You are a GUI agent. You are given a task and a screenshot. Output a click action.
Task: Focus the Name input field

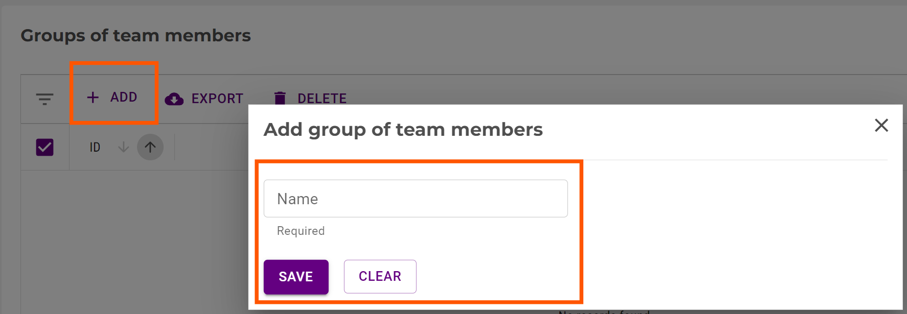[x=415, y=199]
